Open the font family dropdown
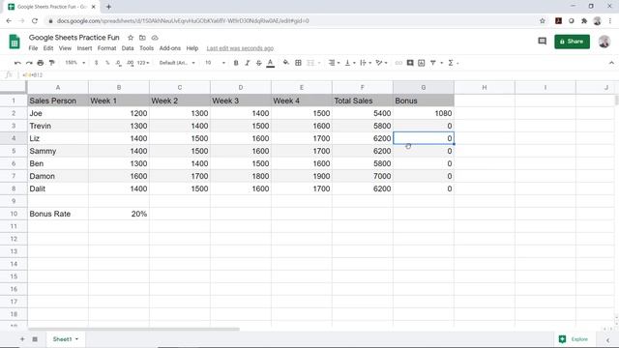This screenshot has width=619, height=348. click(x=177, y=63)
